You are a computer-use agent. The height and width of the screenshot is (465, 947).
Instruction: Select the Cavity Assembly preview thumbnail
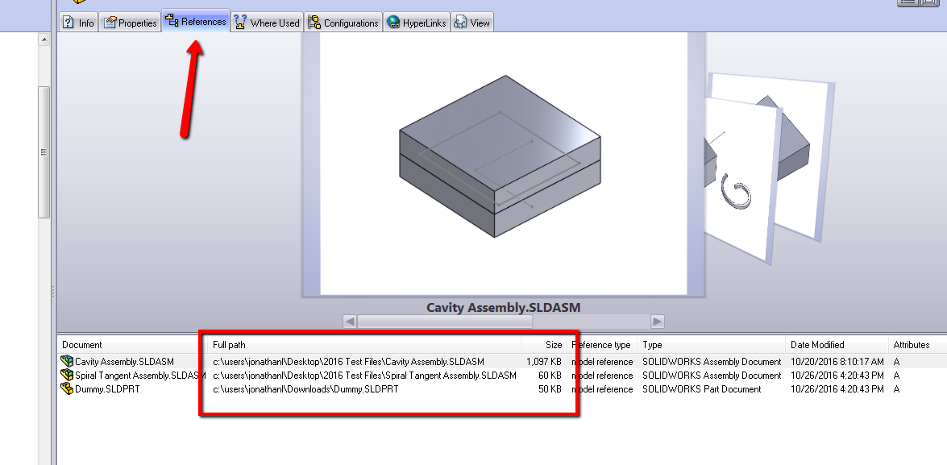503,164
